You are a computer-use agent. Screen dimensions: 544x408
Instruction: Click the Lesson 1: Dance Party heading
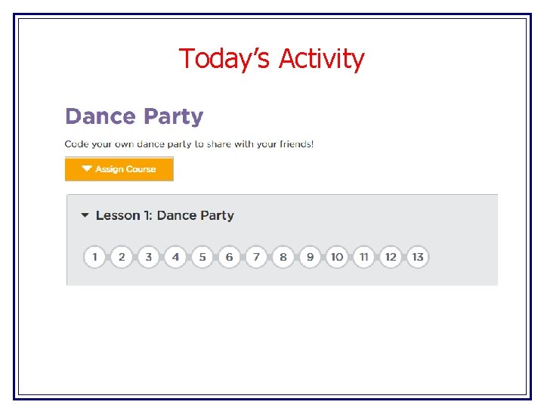coord(165,215)
